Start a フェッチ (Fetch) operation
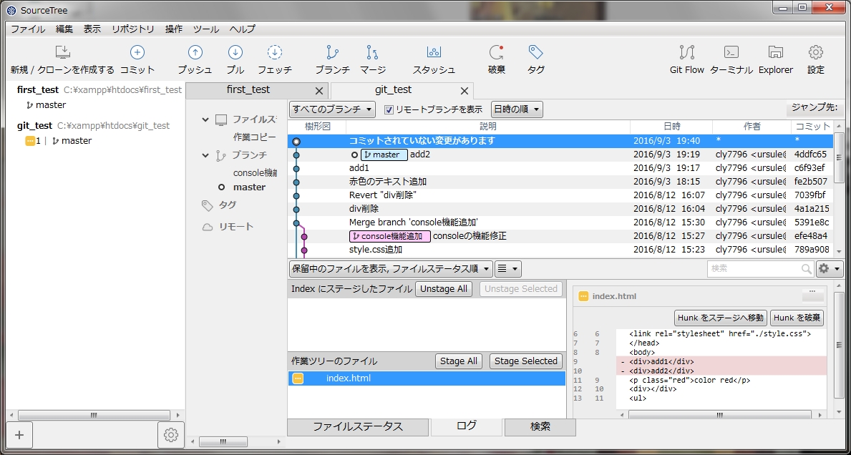Viewport: 851px width, 455px height. coord(275,59)
